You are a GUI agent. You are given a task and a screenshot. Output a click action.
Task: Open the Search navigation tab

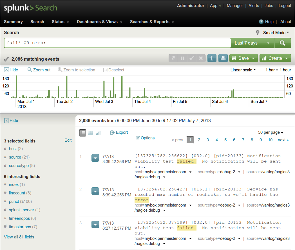pyautogui.click(x=37, y=22)
